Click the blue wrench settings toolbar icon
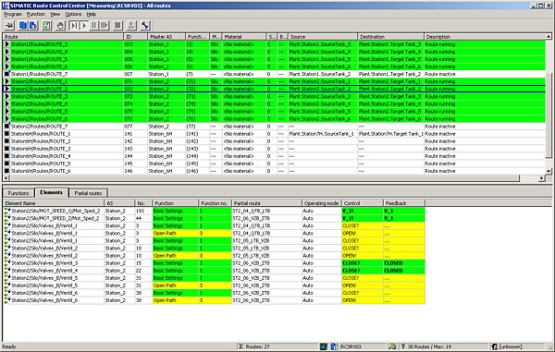 pos(145,26)
